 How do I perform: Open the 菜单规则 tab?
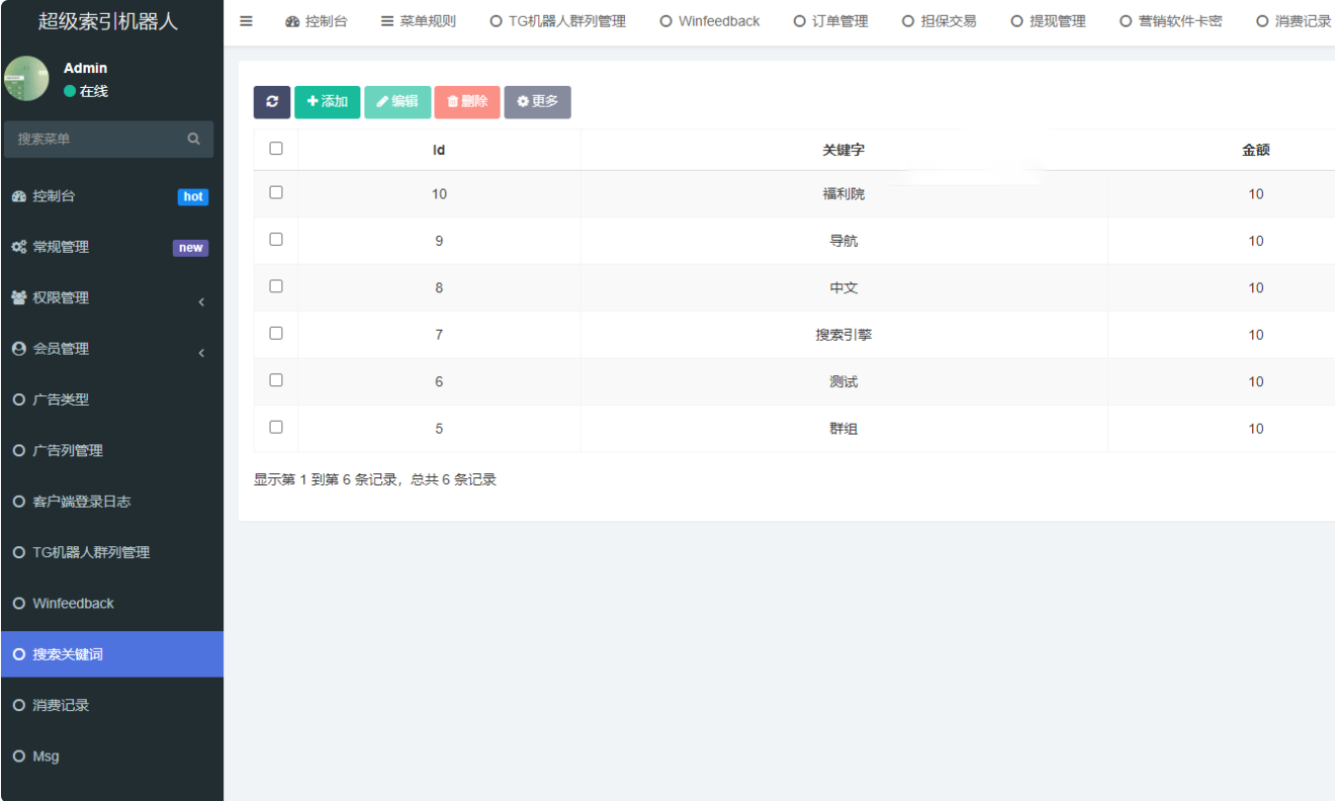[x=419, y=21]
